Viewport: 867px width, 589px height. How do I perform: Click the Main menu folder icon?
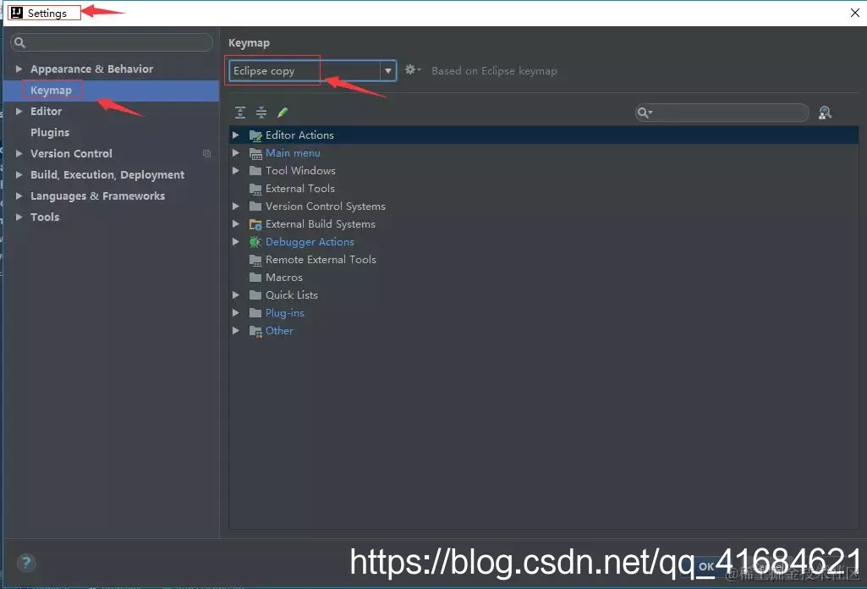point(255,153)
